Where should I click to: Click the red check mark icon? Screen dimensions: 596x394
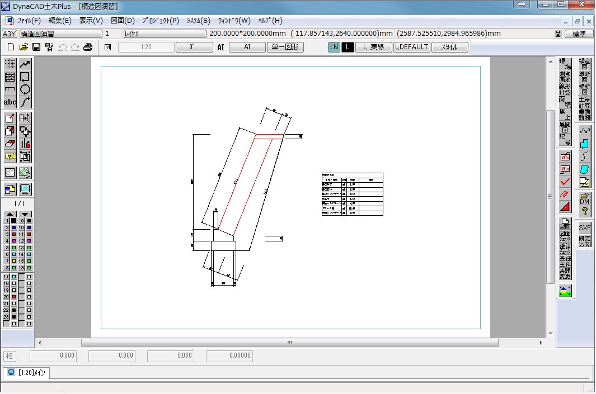point(565,182)
